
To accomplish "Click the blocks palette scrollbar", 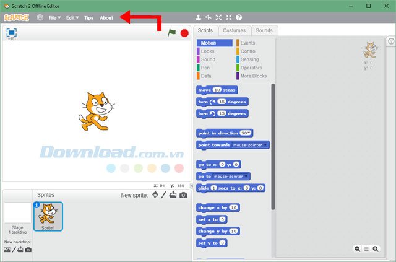I will [x=273, y=147].
